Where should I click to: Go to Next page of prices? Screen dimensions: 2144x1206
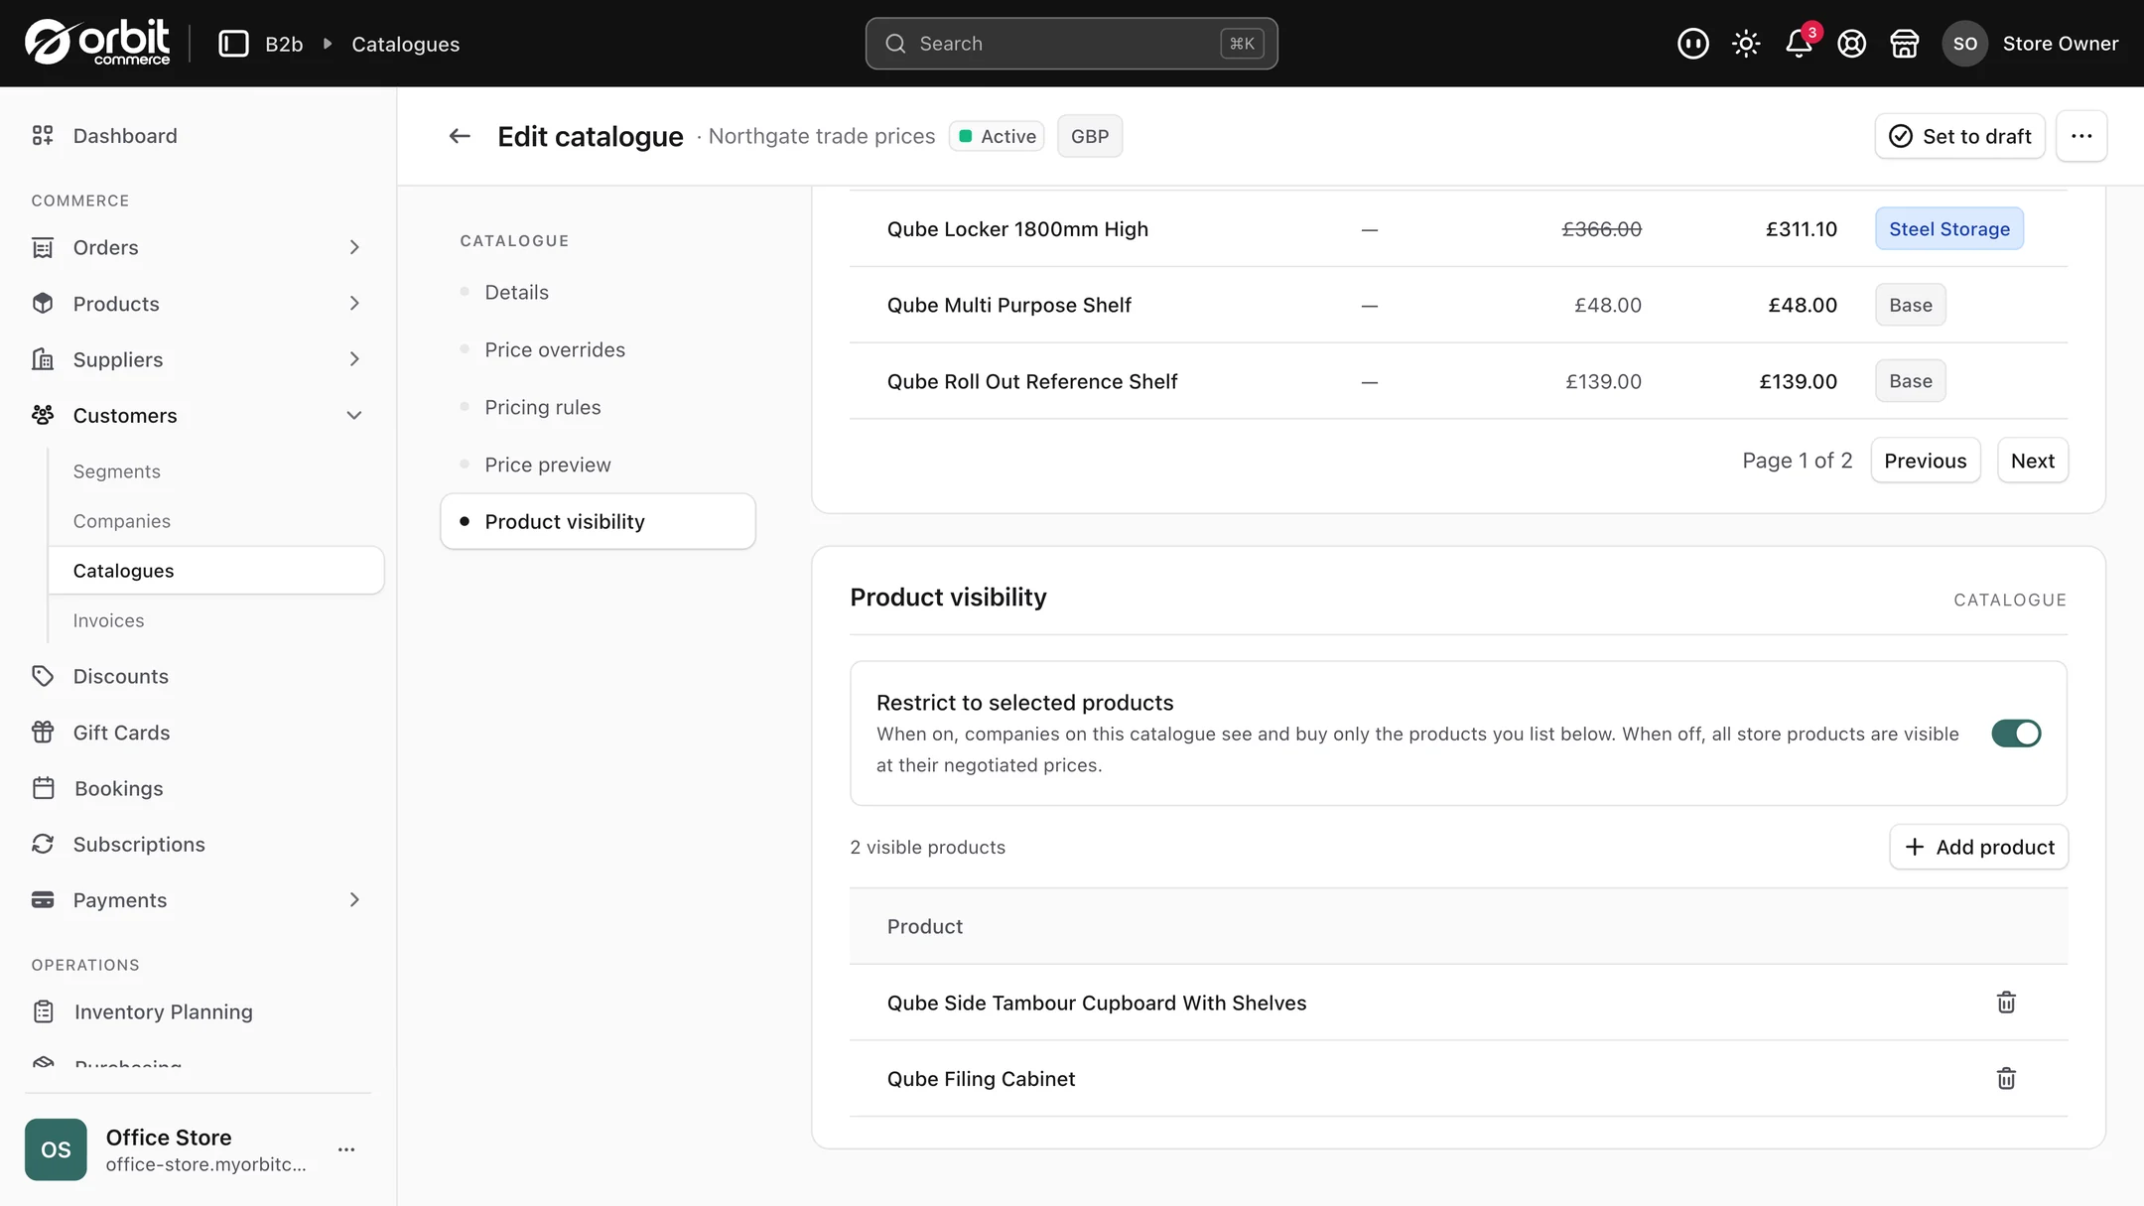pyautogui.click(x=2032, y=461)
